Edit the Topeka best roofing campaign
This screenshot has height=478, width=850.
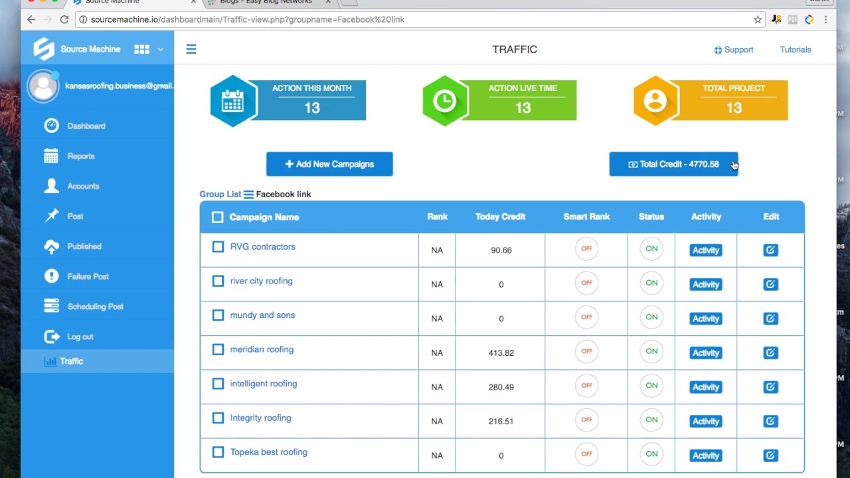click(770, 455)
